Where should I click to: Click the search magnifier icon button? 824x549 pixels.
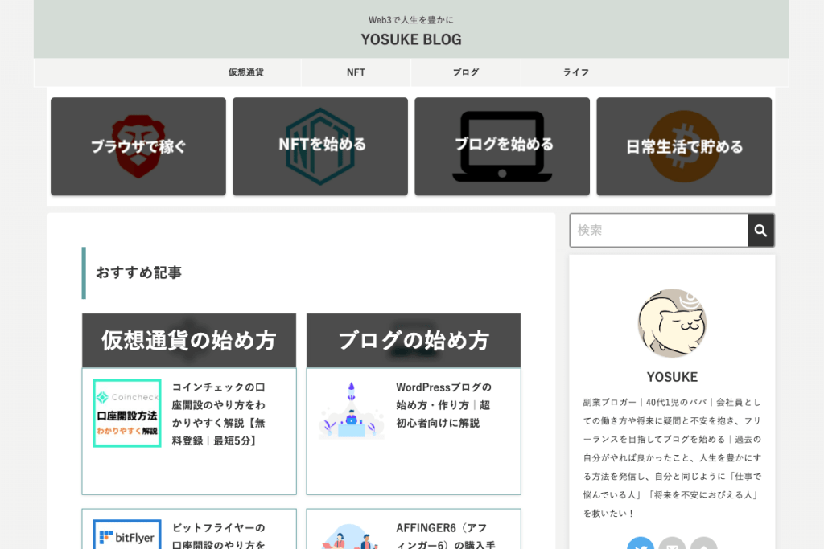[x=760, y=231]
